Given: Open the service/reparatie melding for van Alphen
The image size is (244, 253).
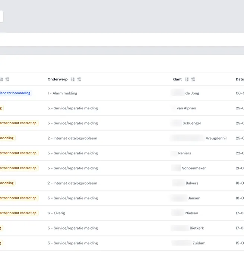Looking at the screenshot, I should pyautogui.click(x=73, y=108).
